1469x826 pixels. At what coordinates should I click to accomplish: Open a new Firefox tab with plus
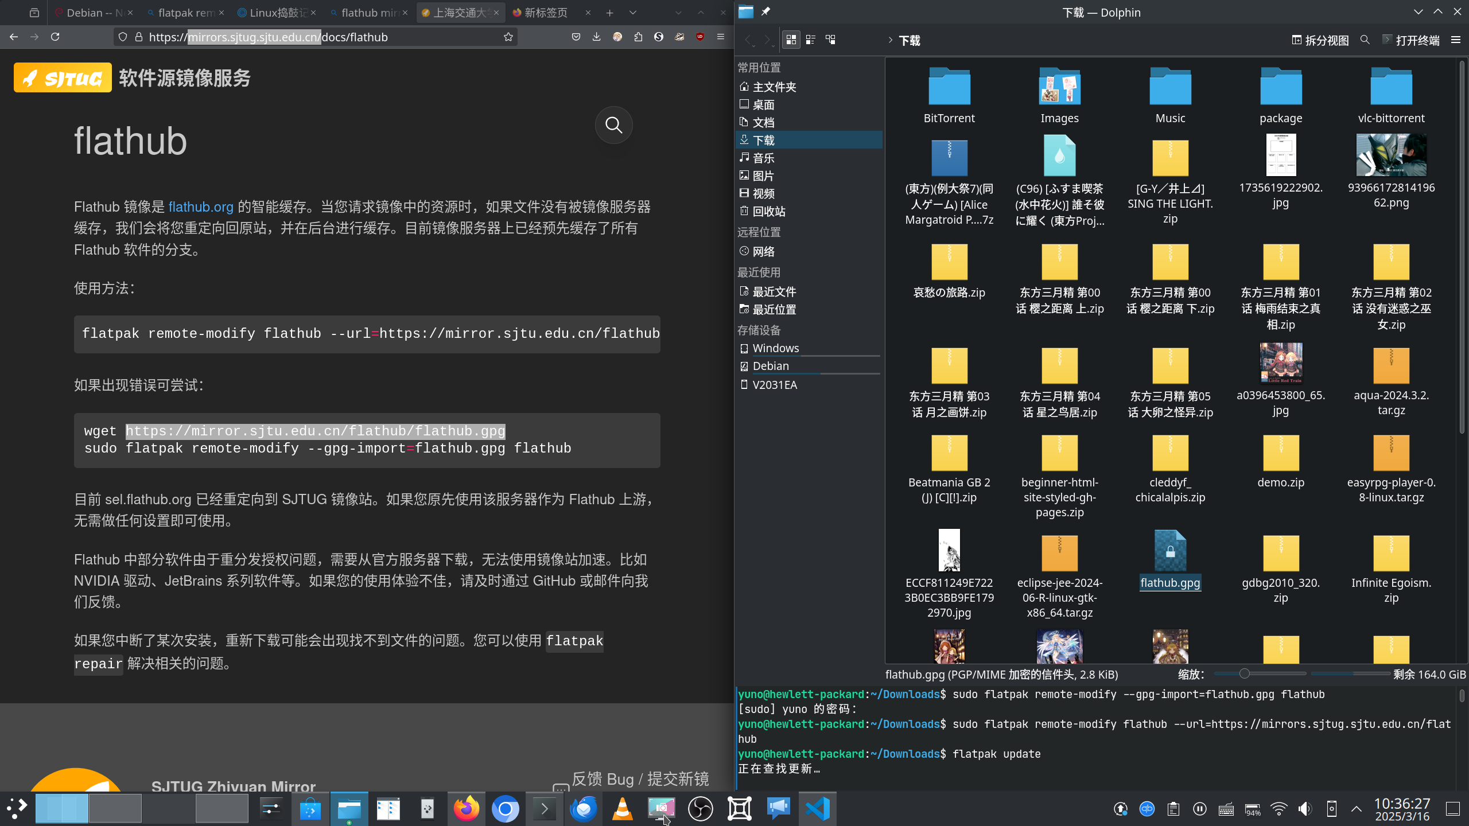click(609, 13)
